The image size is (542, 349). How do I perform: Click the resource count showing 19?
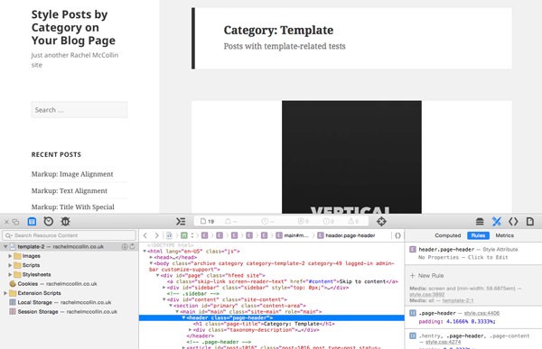pos(208,221)
